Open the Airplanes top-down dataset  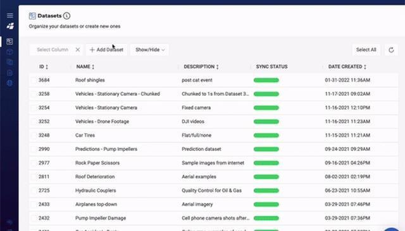(96, 204)
